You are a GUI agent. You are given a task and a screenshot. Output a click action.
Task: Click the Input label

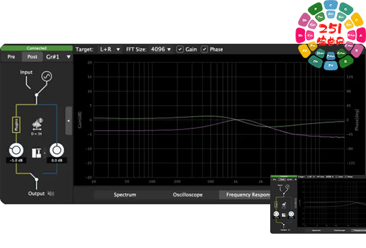tap(26, 72)
